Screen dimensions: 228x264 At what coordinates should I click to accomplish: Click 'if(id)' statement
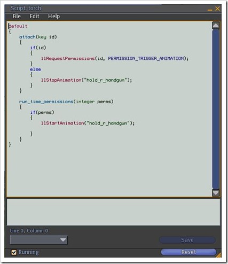coord(38,48)
